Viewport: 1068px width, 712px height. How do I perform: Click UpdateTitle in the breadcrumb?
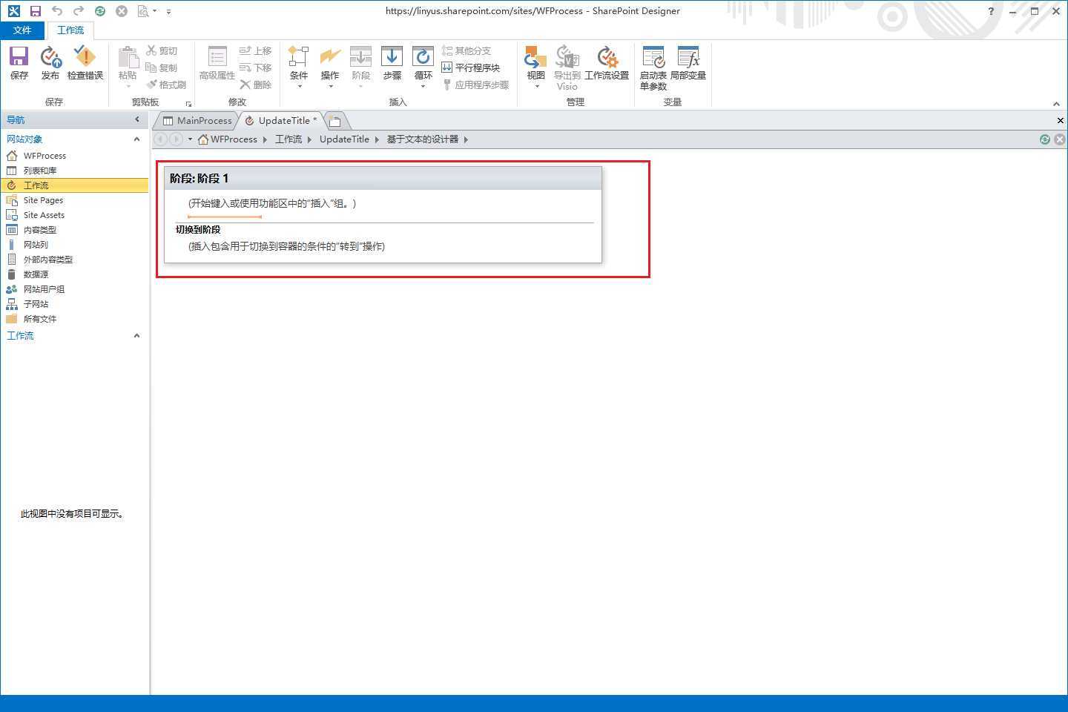point(344,139)
